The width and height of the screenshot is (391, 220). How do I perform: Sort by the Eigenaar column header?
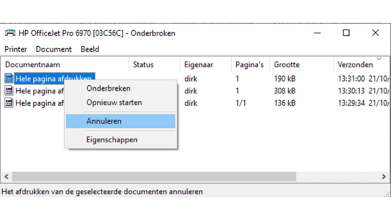[198, 65]
